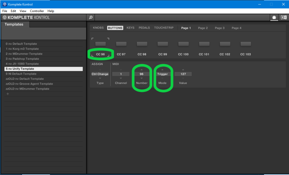
Task: Click the down arrow under Ctrl Change
Action: [100, 78]
